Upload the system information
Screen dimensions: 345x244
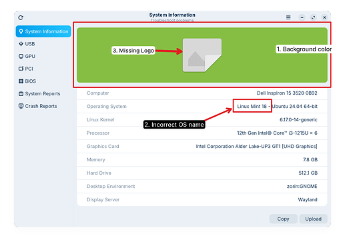tap(313, 219)
